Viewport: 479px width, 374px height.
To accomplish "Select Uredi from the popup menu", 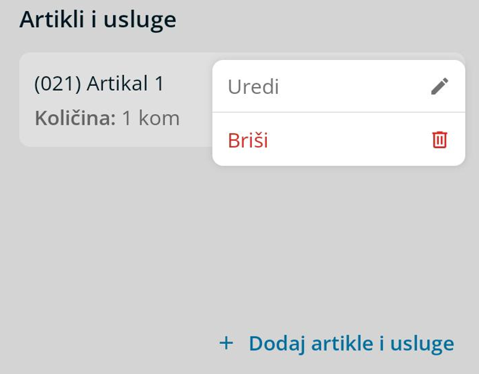I will coord(253,86).
